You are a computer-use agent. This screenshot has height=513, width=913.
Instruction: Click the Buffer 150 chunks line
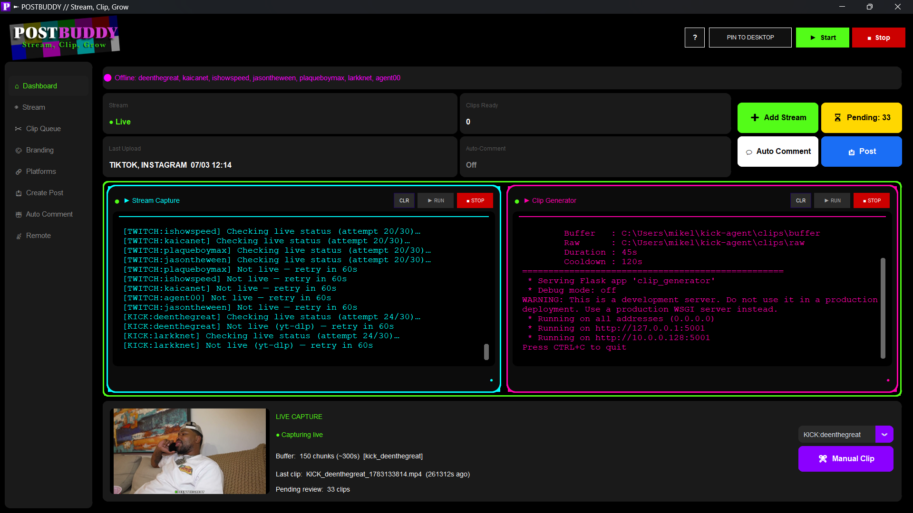pos(349,456)
